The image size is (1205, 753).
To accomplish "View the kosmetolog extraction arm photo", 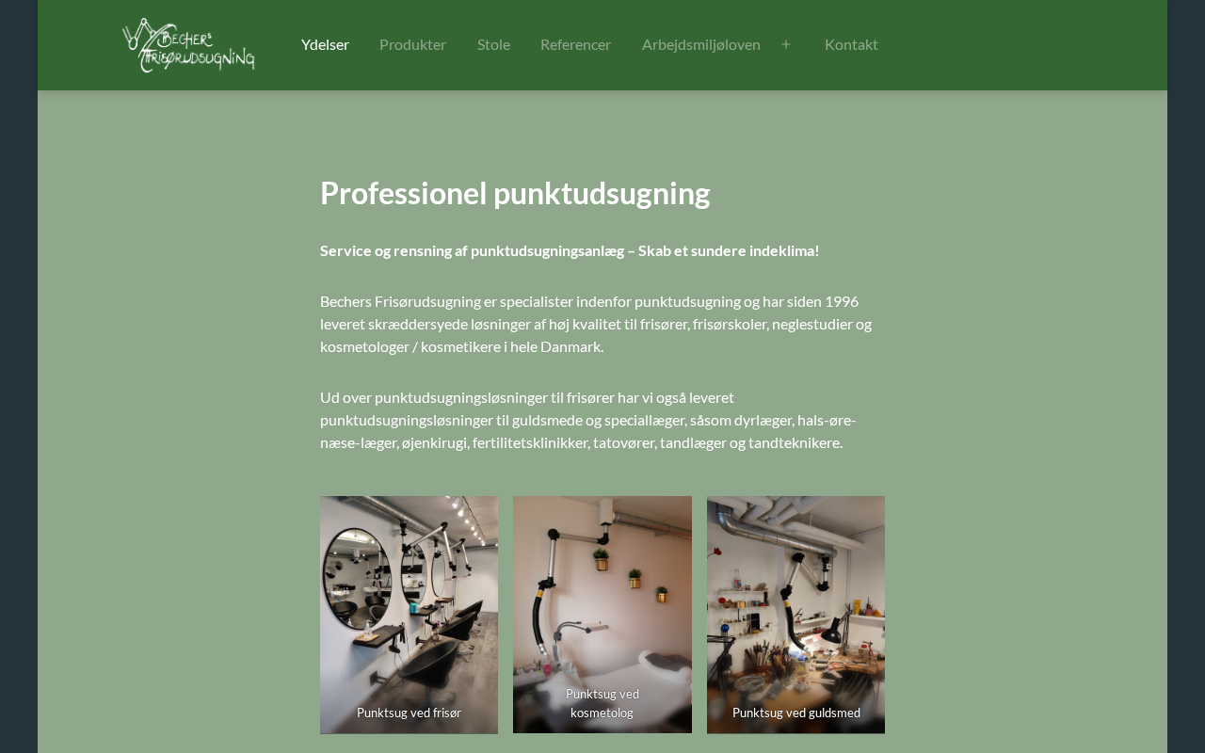I will pos(602,615).
